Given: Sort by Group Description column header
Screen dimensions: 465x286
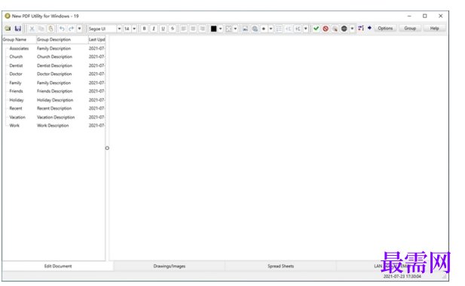Looking at the screenshot, I should pos(63,39).
